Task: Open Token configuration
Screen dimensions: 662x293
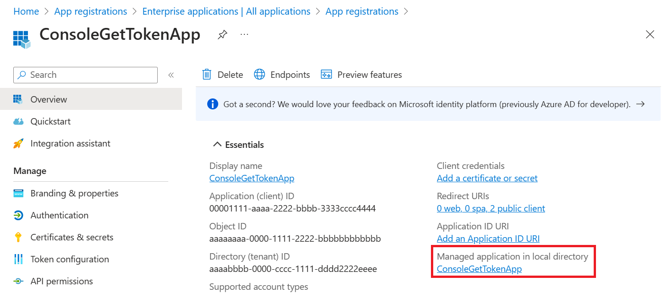Action: [x=69, y=259]
